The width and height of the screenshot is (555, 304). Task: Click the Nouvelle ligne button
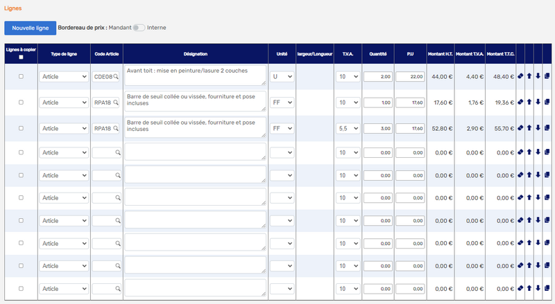30,28
